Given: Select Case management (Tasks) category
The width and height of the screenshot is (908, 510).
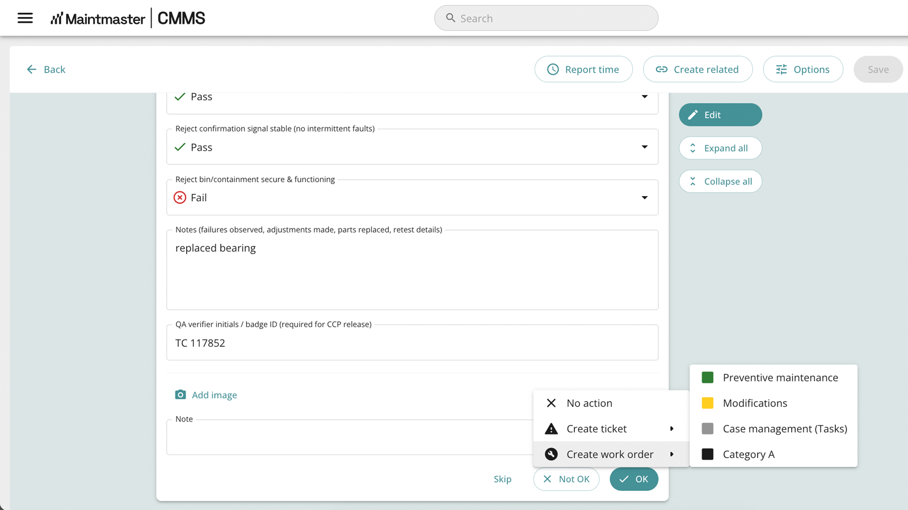Looking at the screenshot, I should tap(774, 428).
